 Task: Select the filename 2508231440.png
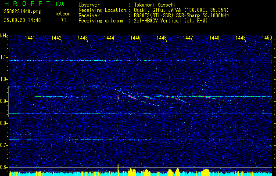click(22, 12)
